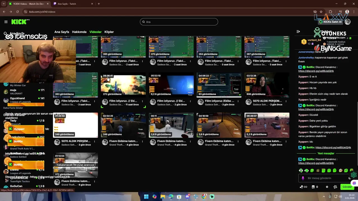This screenshot has width=358, height=201.
Task: Open a new browser tab
Action: [99, 4]
